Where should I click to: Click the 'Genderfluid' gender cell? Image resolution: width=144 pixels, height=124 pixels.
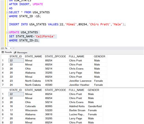tap(95, 106)
